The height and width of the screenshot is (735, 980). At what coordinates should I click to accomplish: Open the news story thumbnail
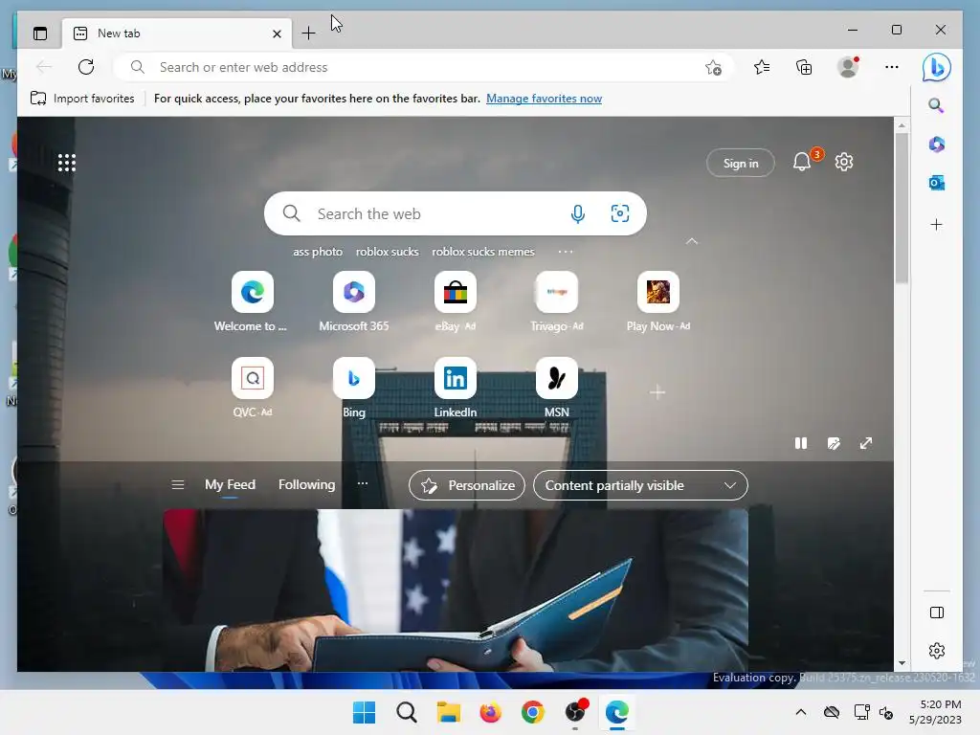pos(455,590)
